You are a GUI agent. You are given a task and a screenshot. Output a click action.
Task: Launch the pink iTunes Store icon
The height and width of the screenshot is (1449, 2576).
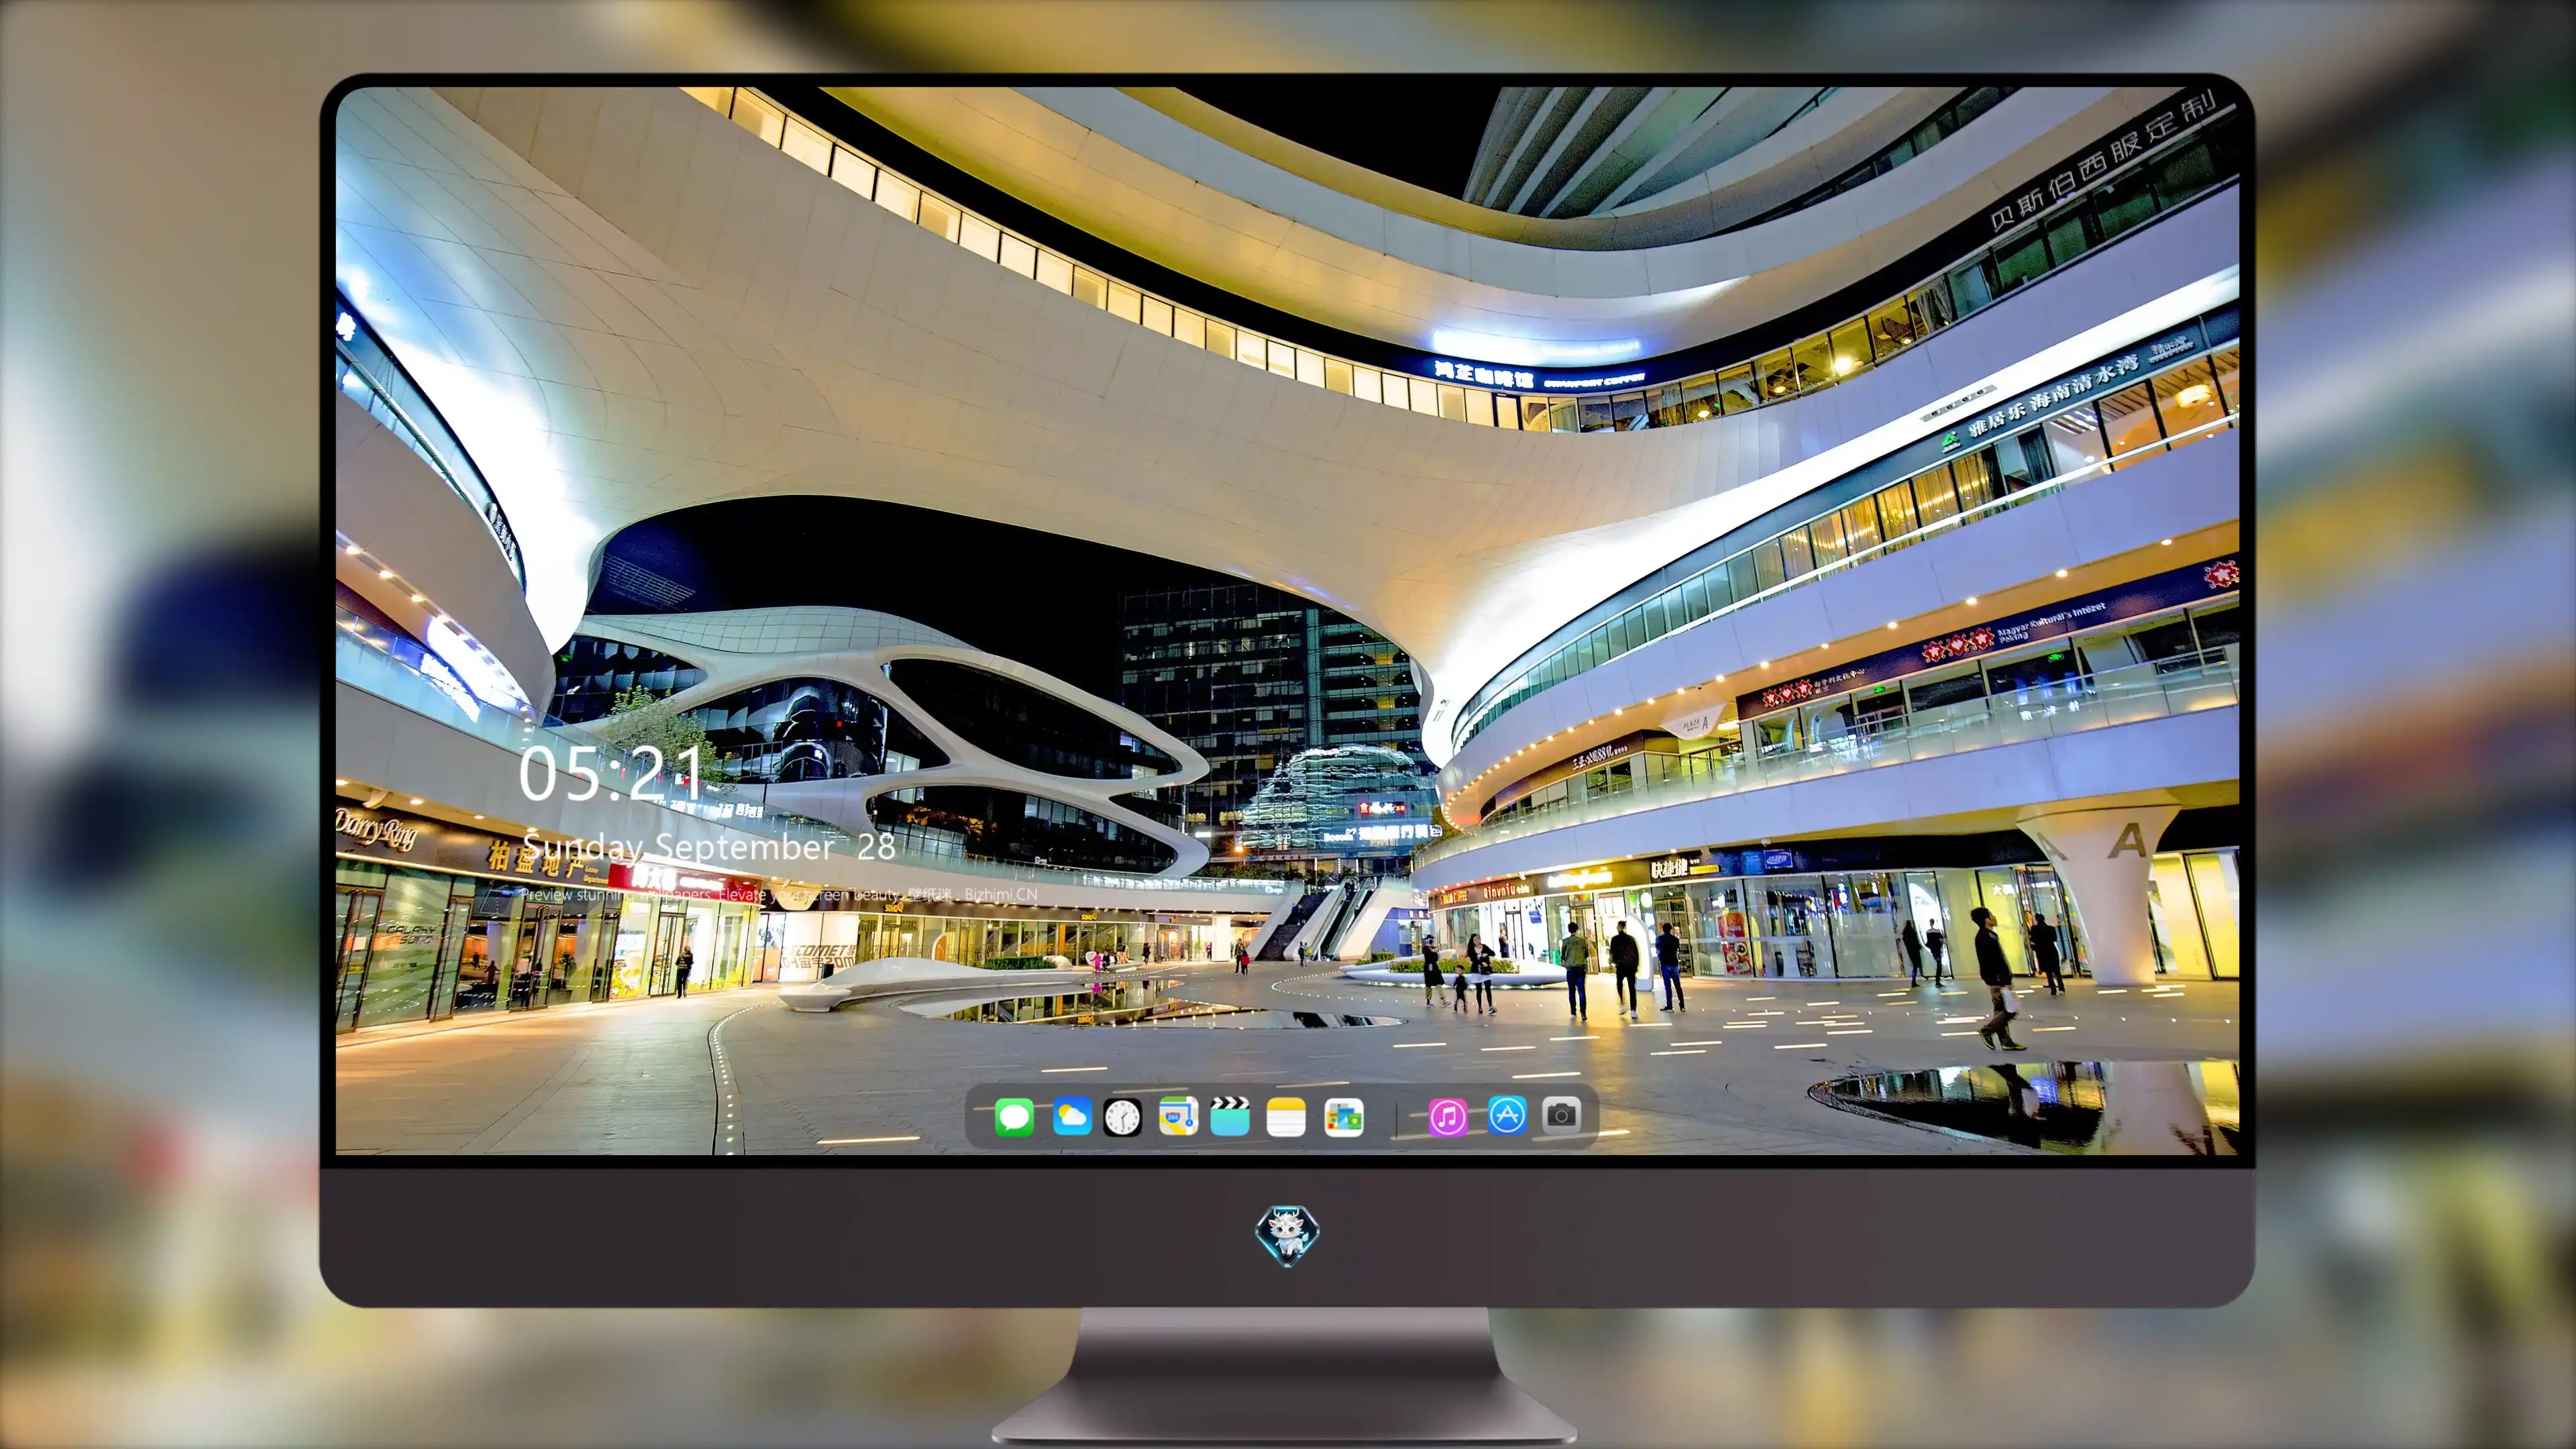click(x=1448, y=1117)
